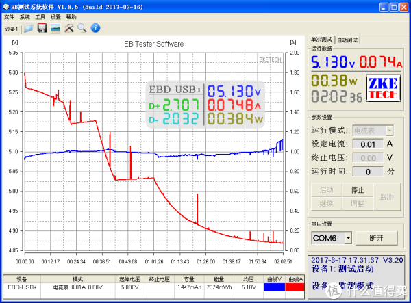Click the 5.130V voltage readout in right panel
Screen dimensions: 411x303
tap(333, 62)
